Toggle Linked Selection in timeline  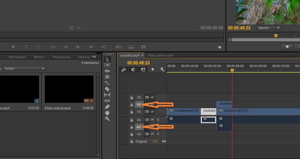(x=143, y=70)
